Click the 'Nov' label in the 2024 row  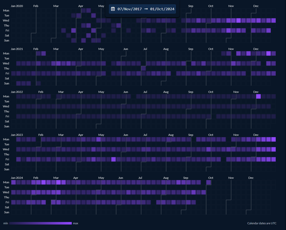pos(231,178)
